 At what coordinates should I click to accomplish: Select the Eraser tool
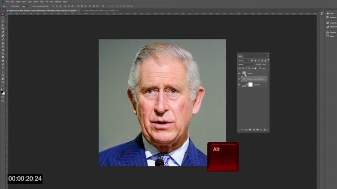pos(3,50)
